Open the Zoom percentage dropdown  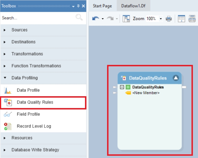(161, 19)
